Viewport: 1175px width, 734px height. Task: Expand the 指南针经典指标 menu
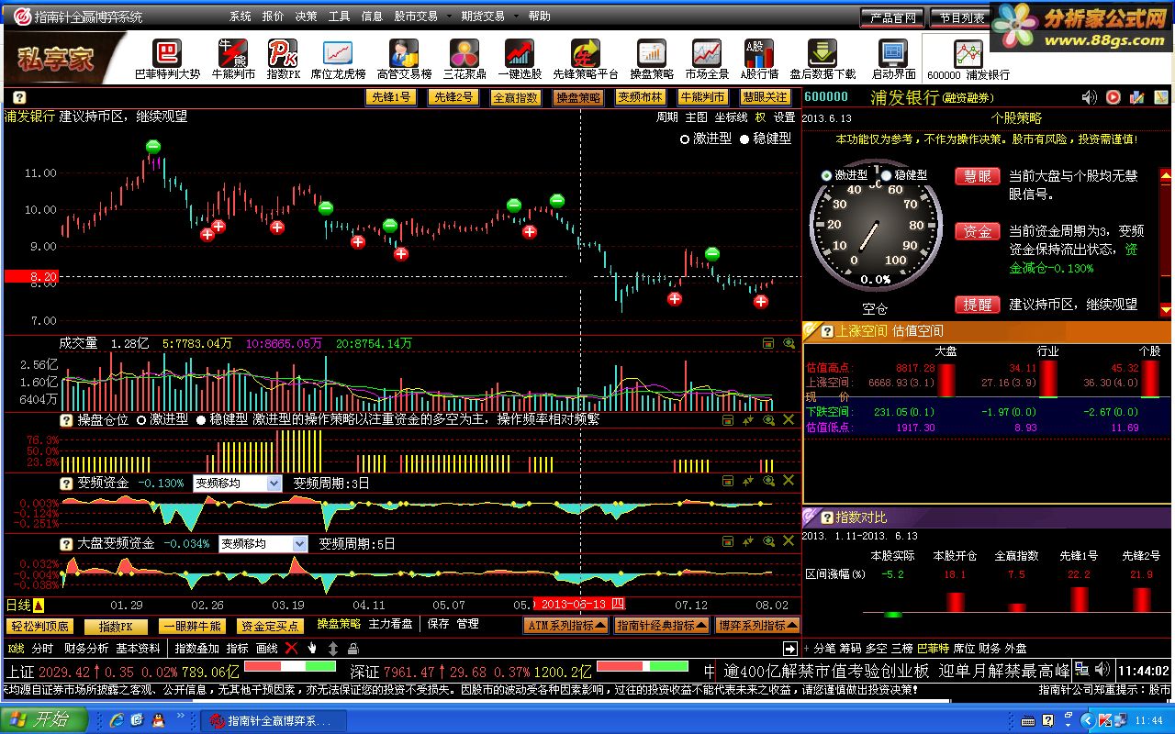point(661,625)
